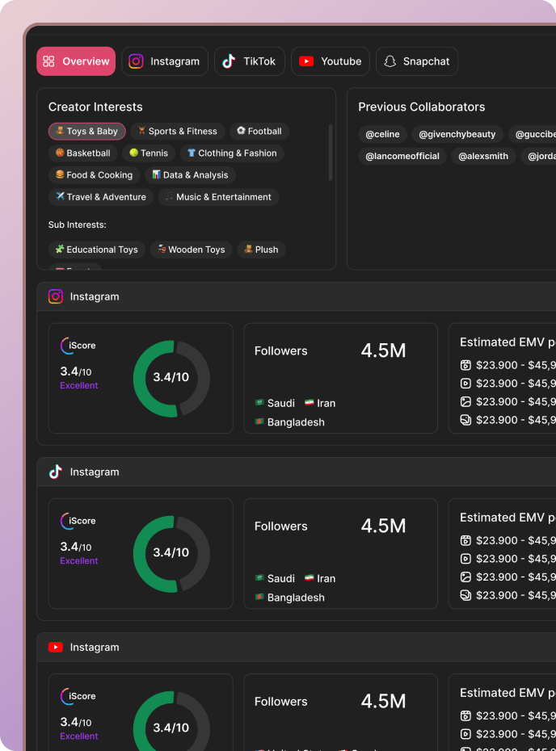
Task: Switch to the Instagram tab
Action: coord(164,61)
